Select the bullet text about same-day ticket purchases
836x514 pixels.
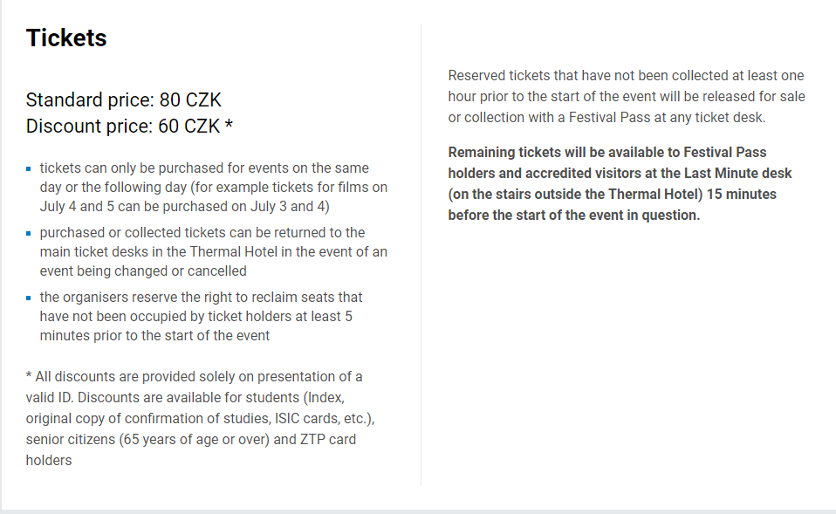point(213,187)
